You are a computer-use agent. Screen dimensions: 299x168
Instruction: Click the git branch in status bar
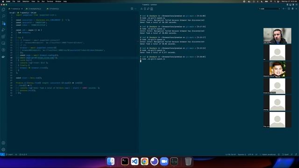click(9, 154)
